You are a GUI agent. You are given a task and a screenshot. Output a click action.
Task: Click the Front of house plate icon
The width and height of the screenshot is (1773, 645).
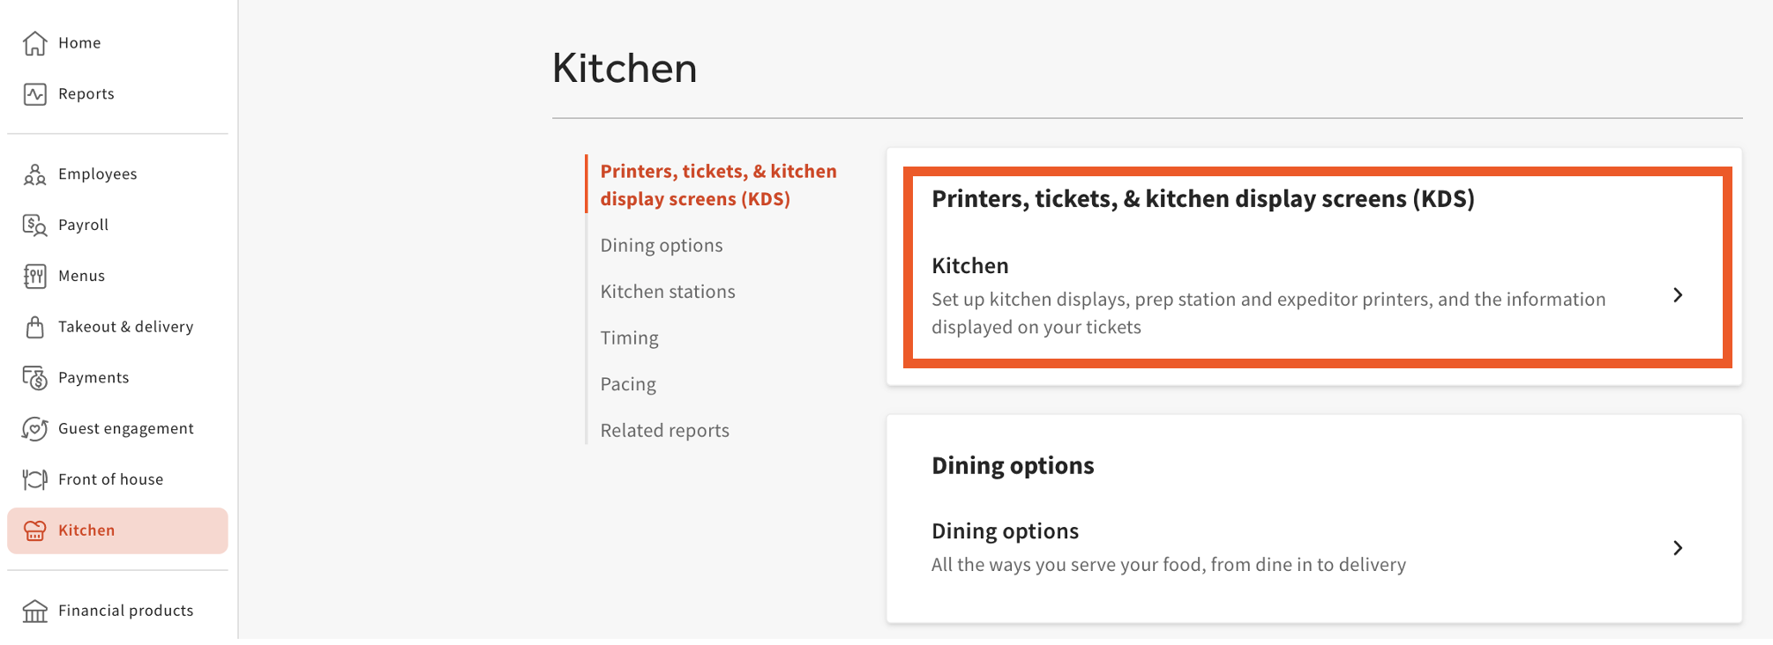click(x=35, y=479)
